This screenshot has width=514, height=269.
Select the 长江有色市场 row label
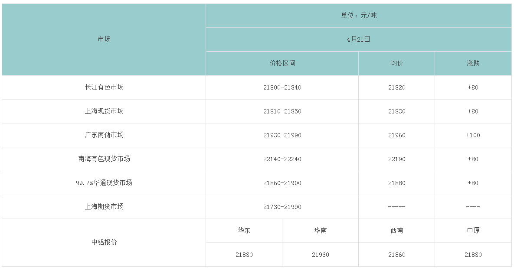coord(104,87)
